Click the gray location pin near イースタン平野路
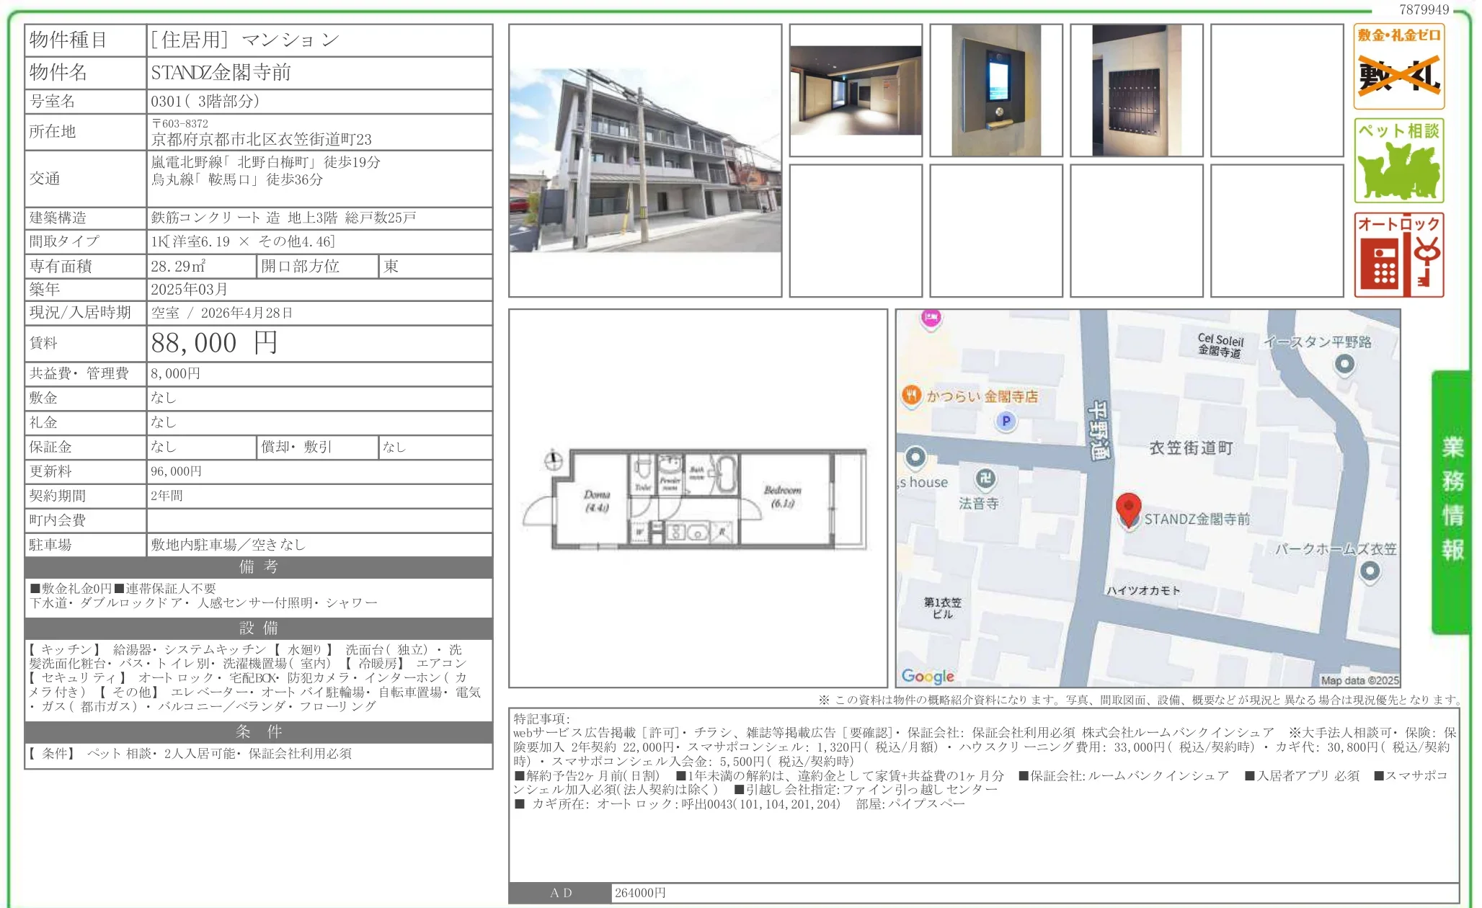 pos(1345,364)
